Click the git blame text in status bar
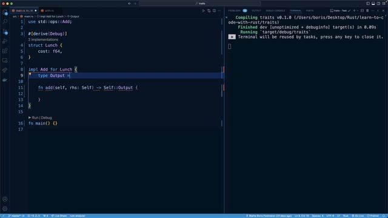Viewport: 388px width, 218px height. click(269, 216)
